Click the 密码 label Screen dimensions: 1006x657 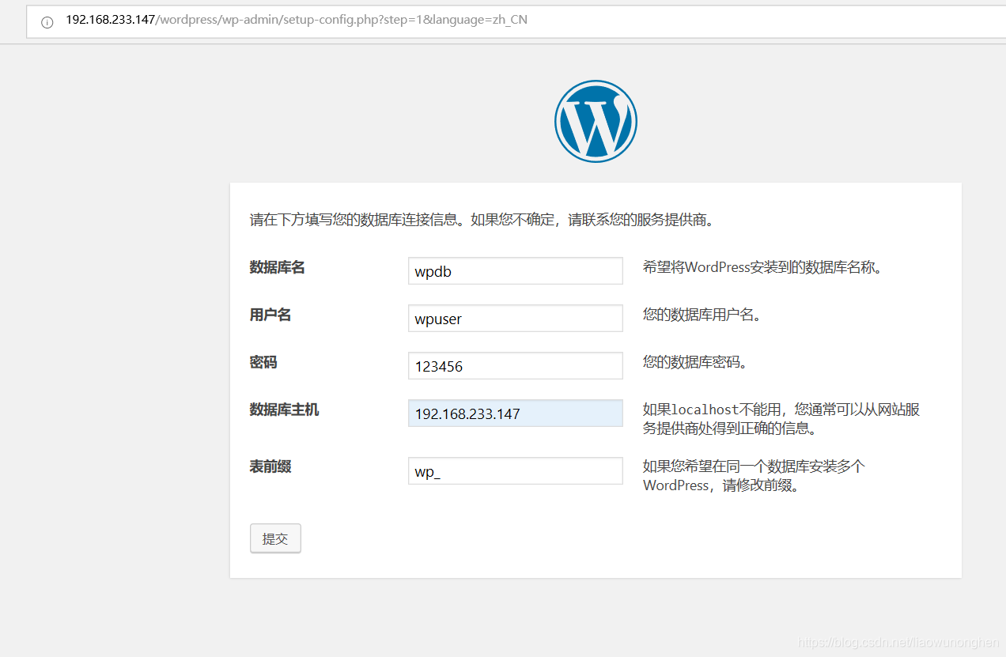click(x=263, y=362)
